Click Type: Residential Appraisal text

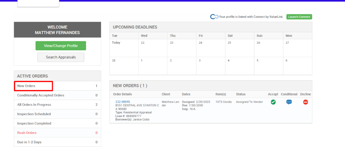click(x=133, y=112)
